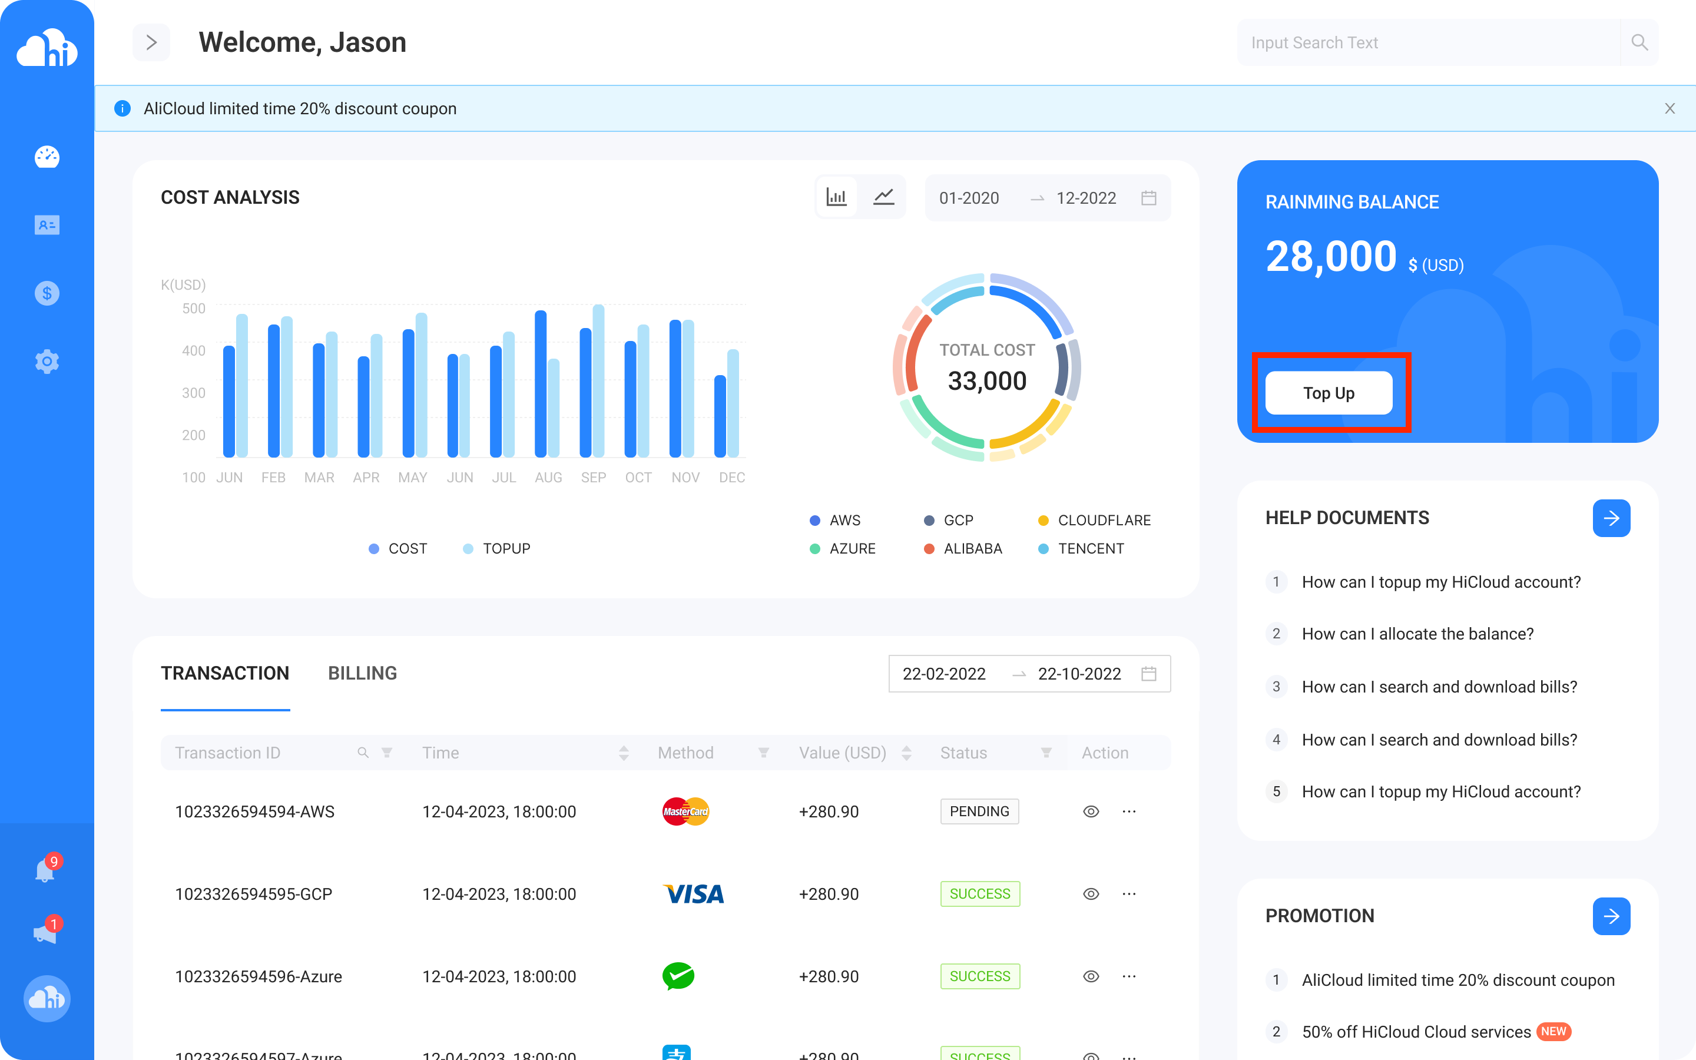
Task: Toggle the ALIBABA legend entry
Action: coord(963,549)
